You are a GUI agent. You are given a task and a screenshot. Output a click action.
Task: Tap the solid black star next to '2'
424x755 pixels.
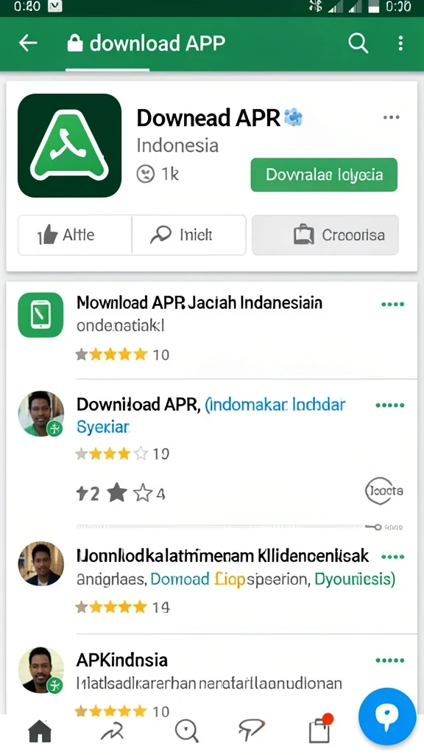[117, 493]
